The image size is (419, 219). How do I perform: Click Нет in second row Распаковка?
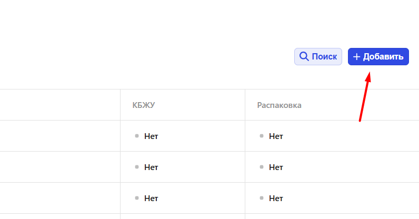(x=276, y=167)
